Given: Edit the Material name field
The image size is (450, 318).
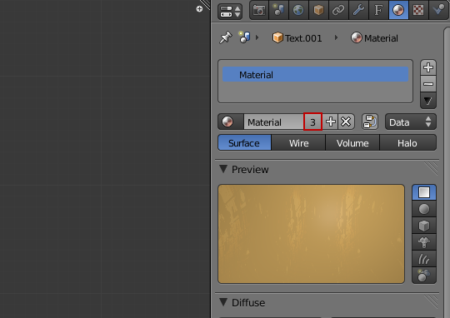Looking at the screenshot, I should tap(274, 122).
